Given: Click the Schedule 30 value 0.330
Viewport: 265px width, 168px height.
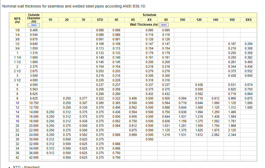Looking at the screenshot, I should pyautogui.click(x=83, y=108).
